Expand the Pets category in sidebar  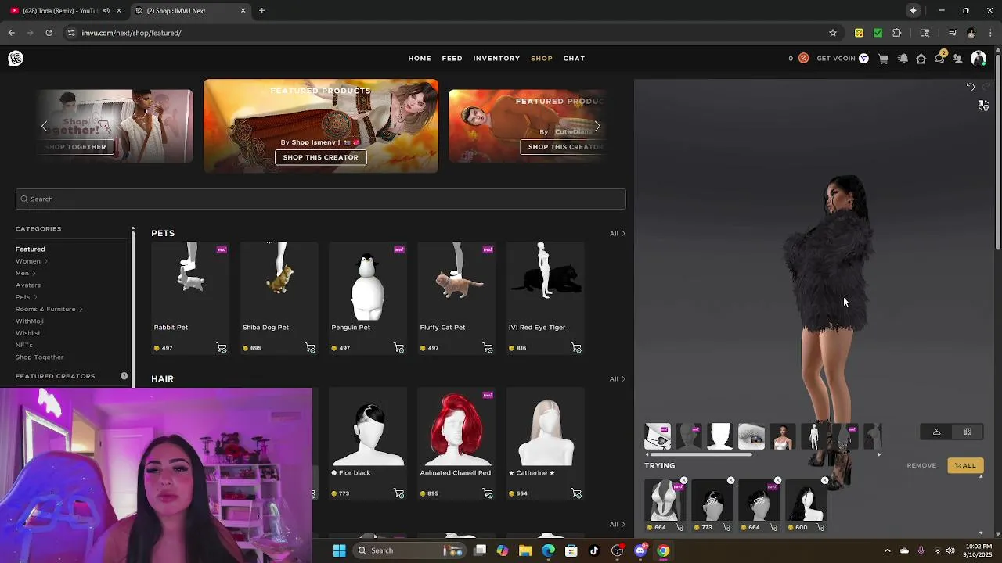click(x=27, y=297)
